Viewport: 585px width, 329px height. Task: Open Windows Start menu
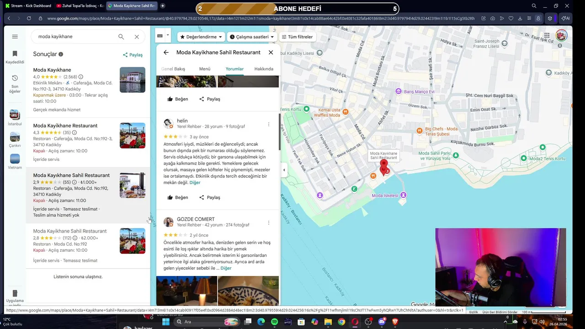tap(166, 322)
